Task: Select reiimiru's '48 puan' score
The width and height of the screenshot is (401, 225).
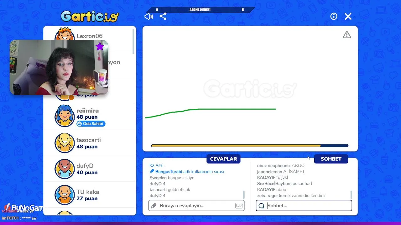Action: click(87, 117)
